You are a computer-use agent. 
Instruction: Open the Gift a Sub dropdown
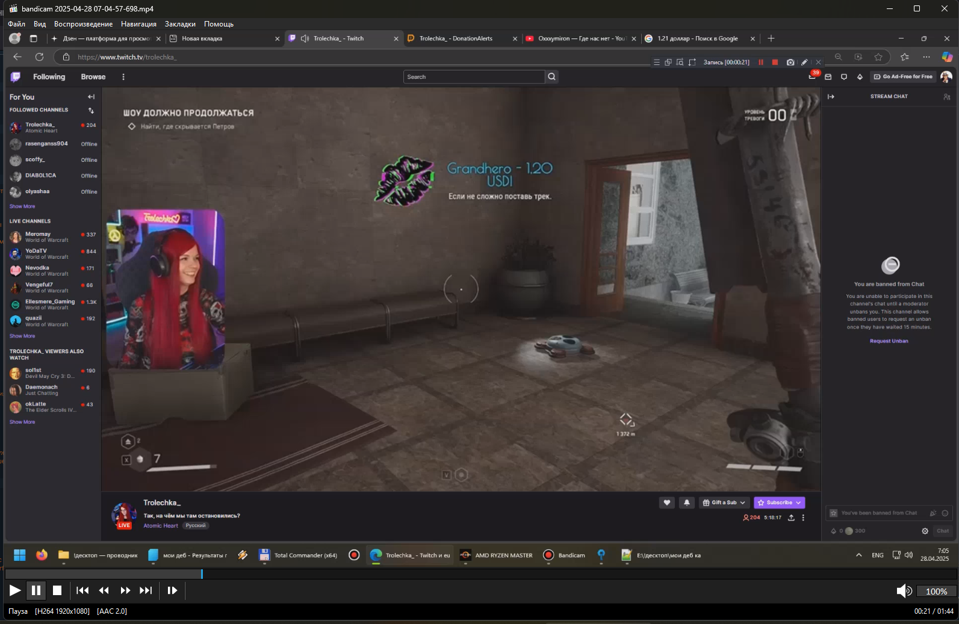724,502
